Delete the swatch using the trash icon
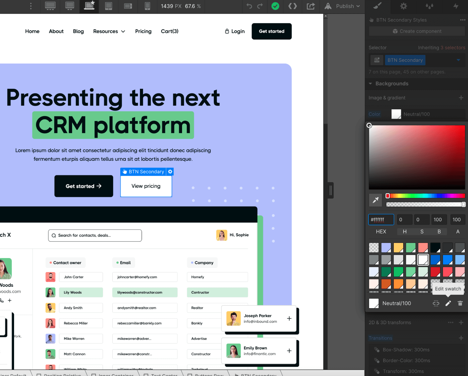Image resolution: width=468 pixels, height=376 pixels. (x=460, y=303)
